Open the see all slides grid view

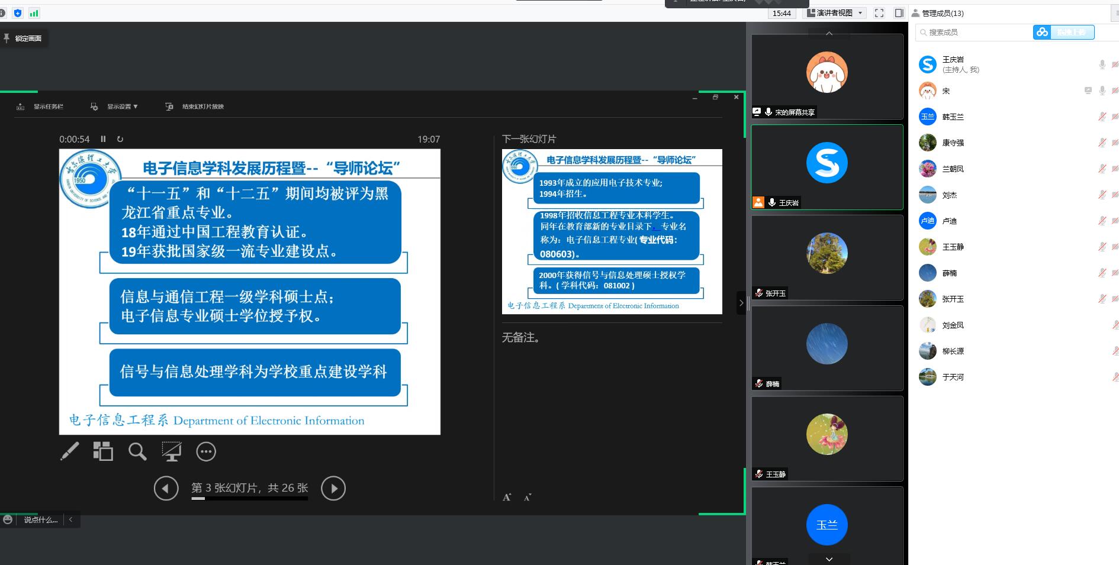click(x=103, y=451)
